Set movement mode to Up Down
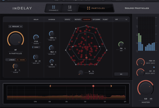159x108 pixels. pyautogui.click(x=96, y=20)
